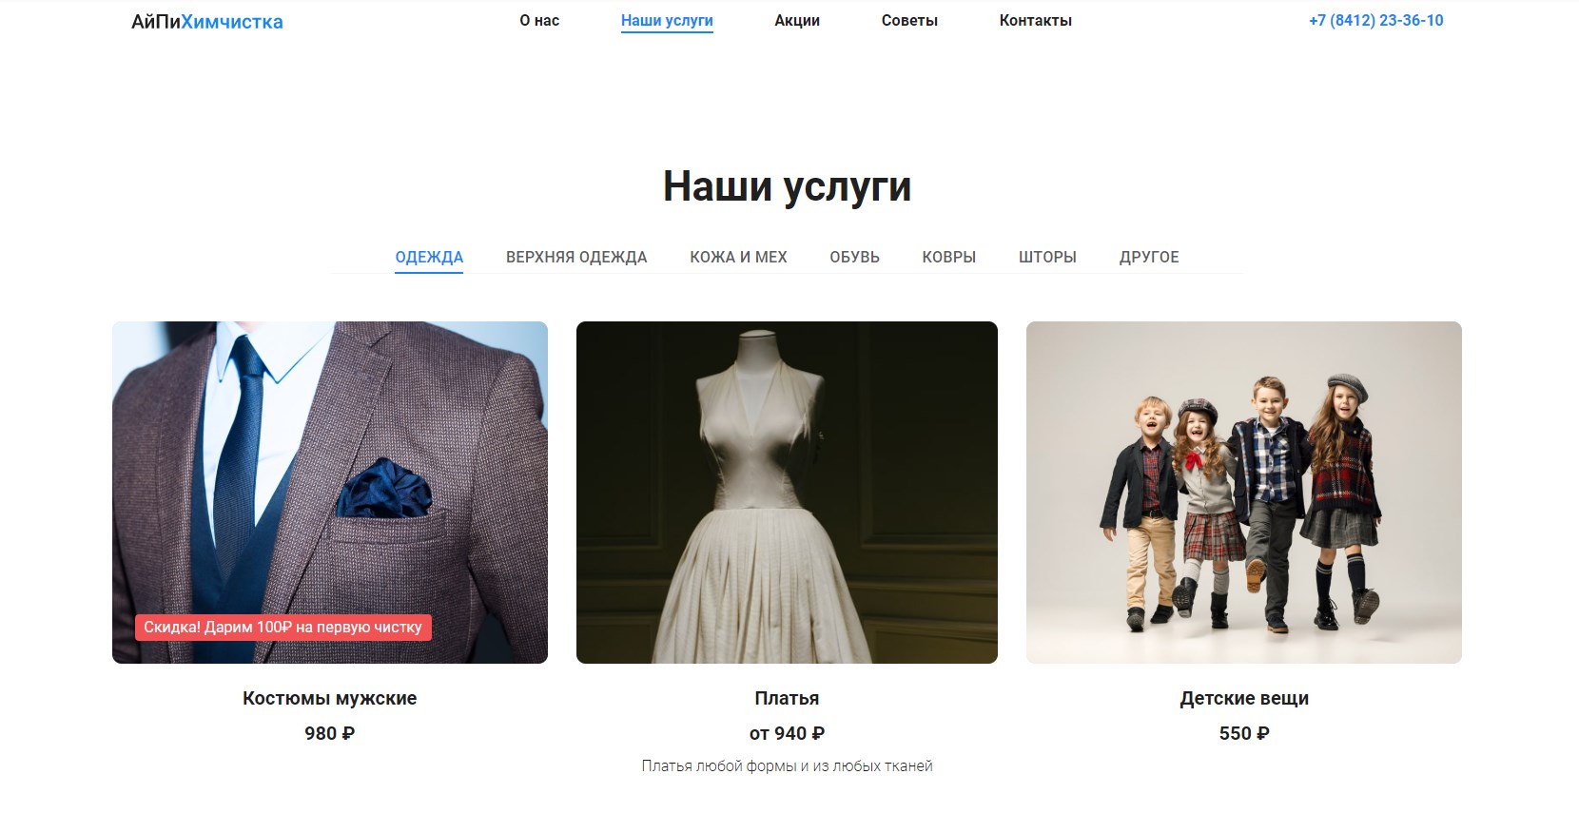The height and width of the screenshot is (813, 1579).
Task: Open the КОВРЫ services tab
Action: tap(948, 257)
